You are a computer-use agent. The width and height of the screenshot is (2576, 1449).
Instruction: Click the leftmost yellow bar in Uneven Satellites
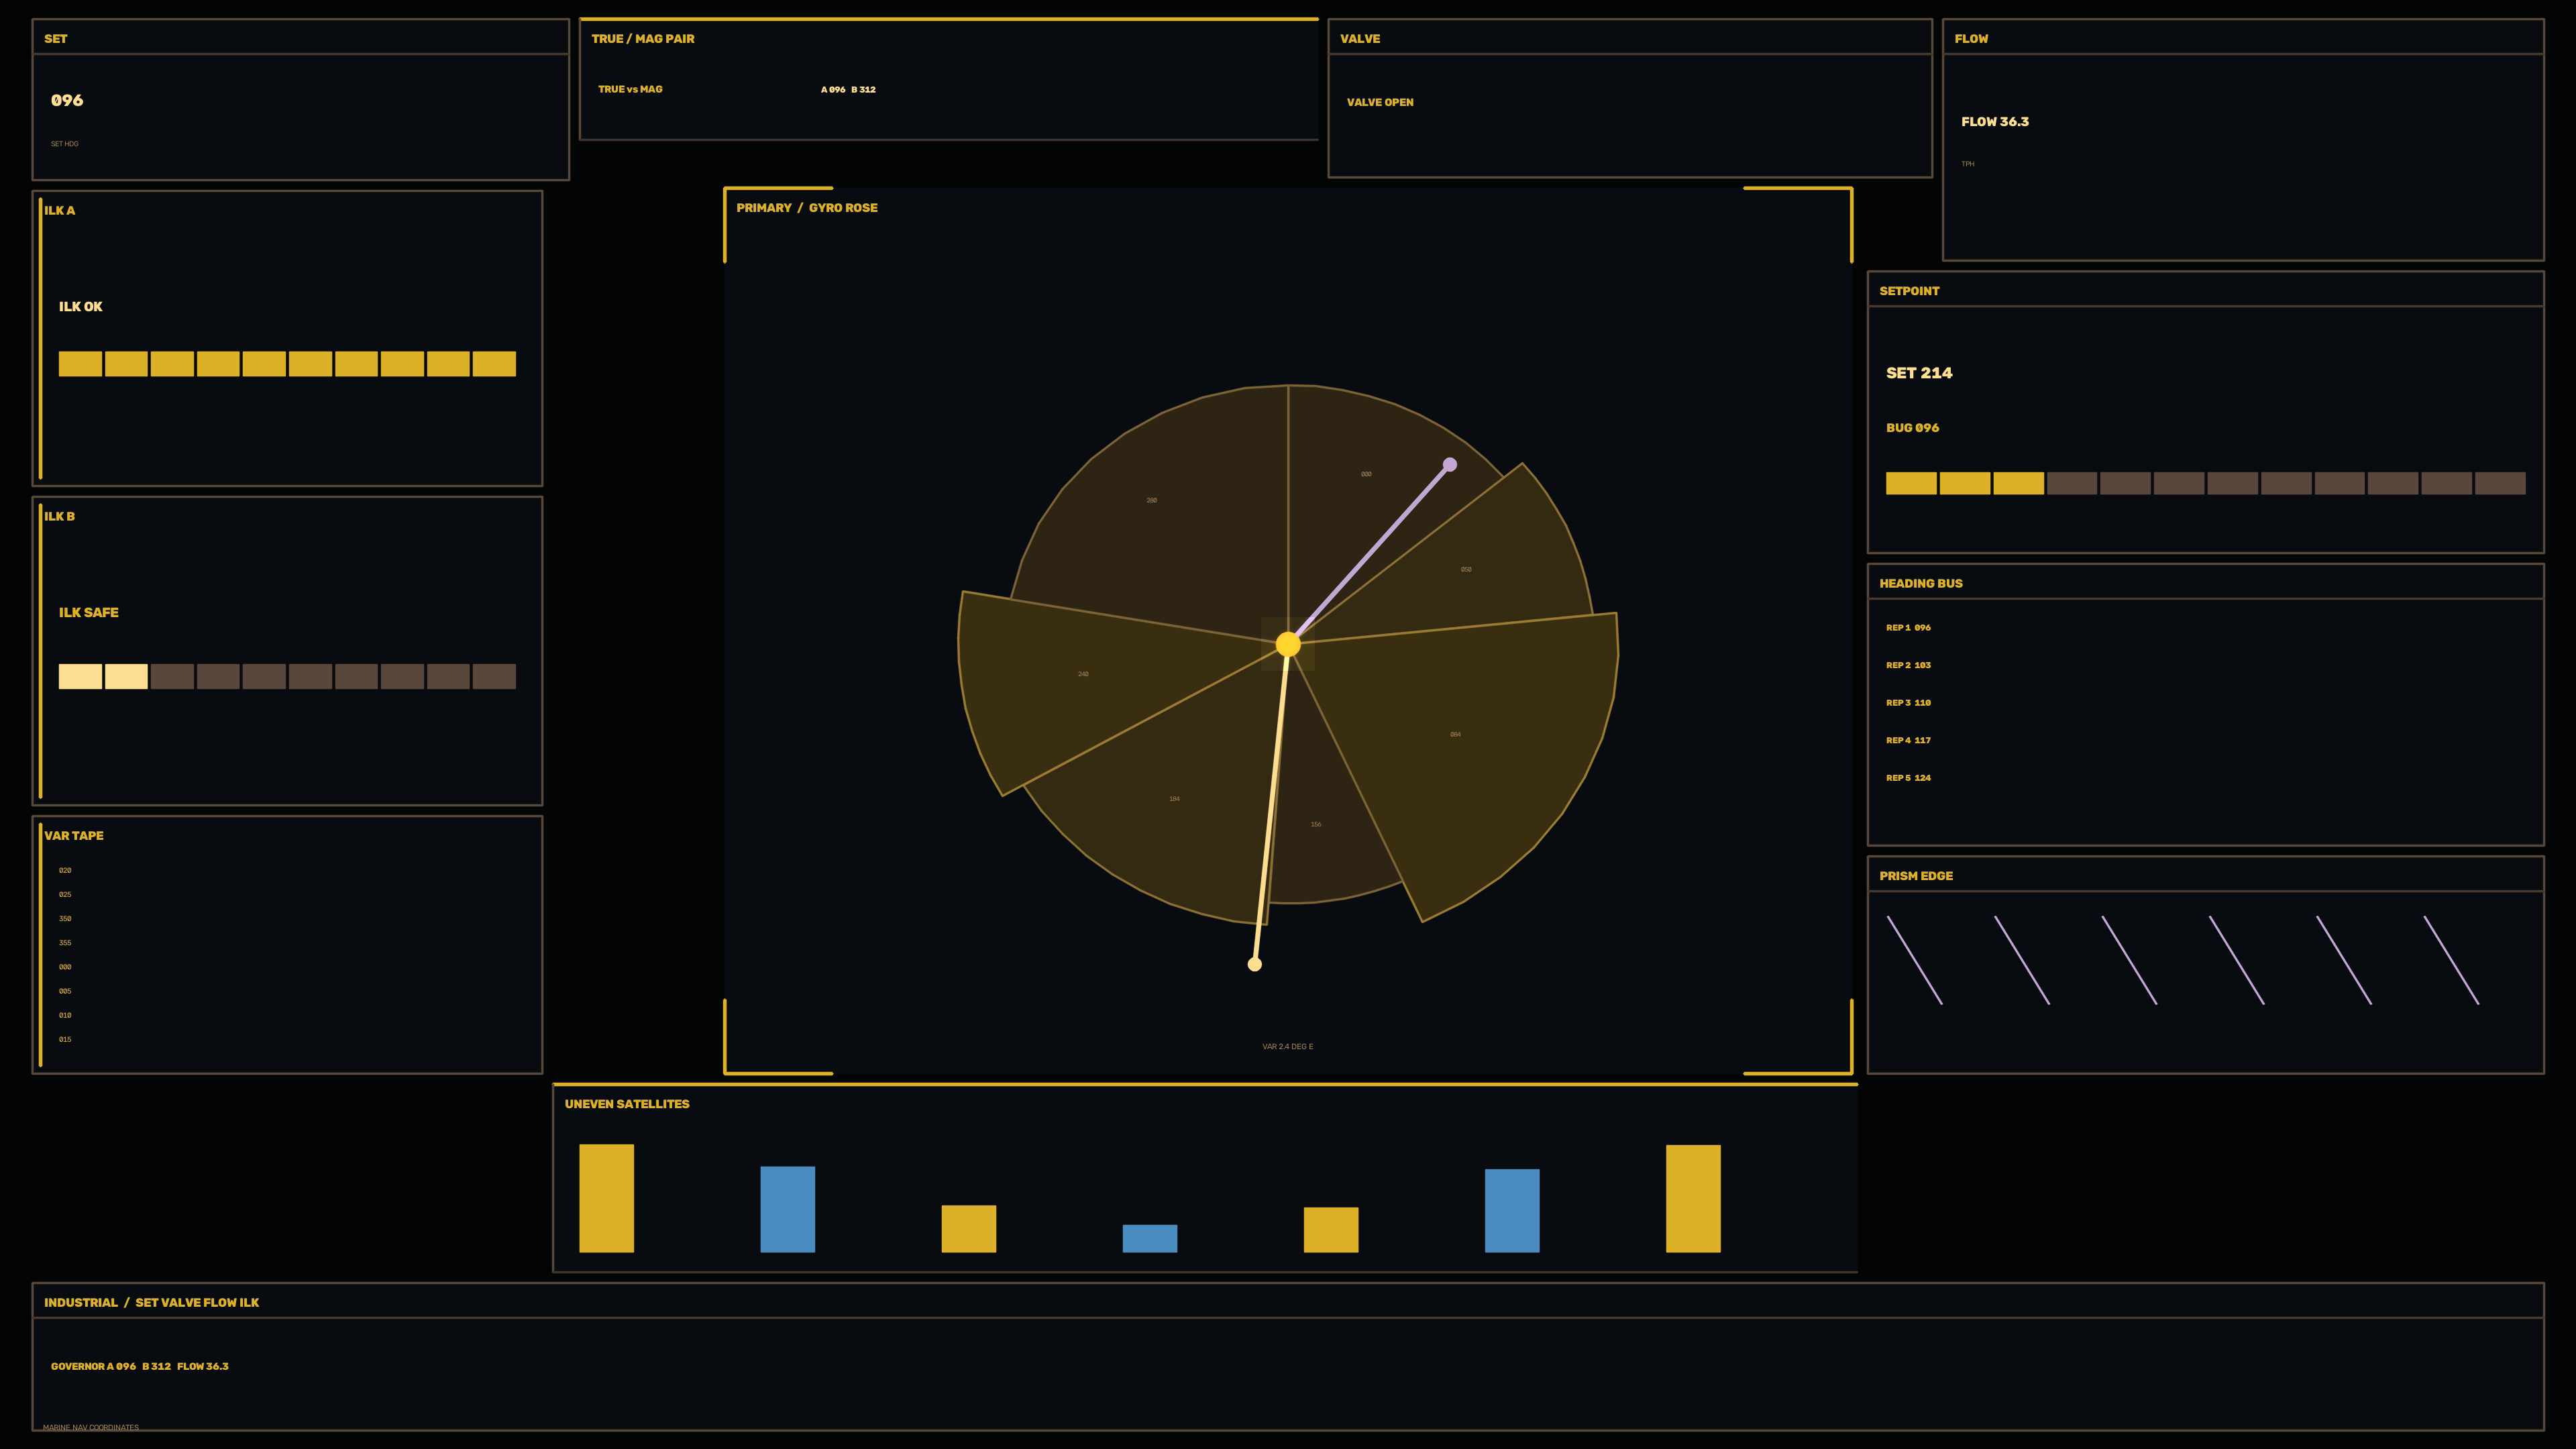click(607, 1198)
